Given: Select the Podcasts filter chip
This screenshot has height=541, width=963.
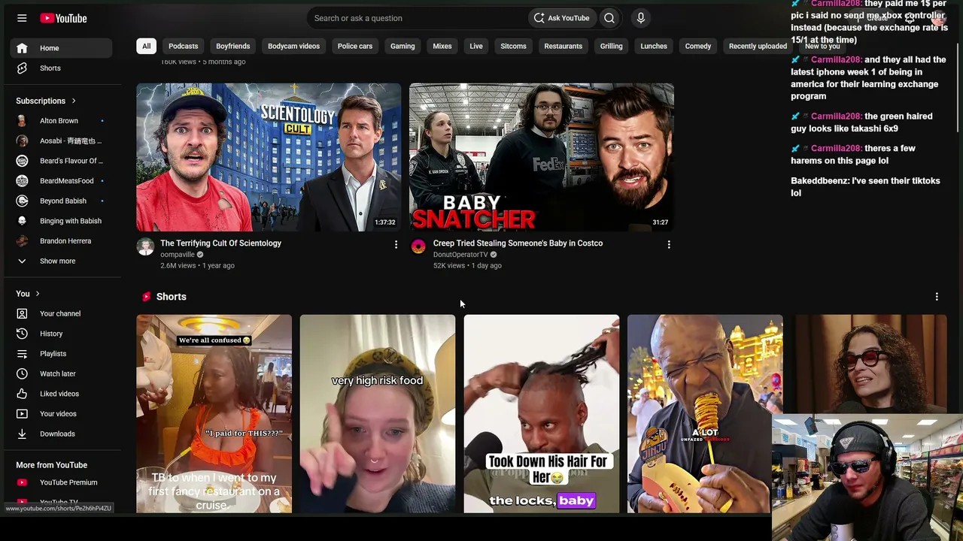Looking at the screenshot, I should pos(184,47).
